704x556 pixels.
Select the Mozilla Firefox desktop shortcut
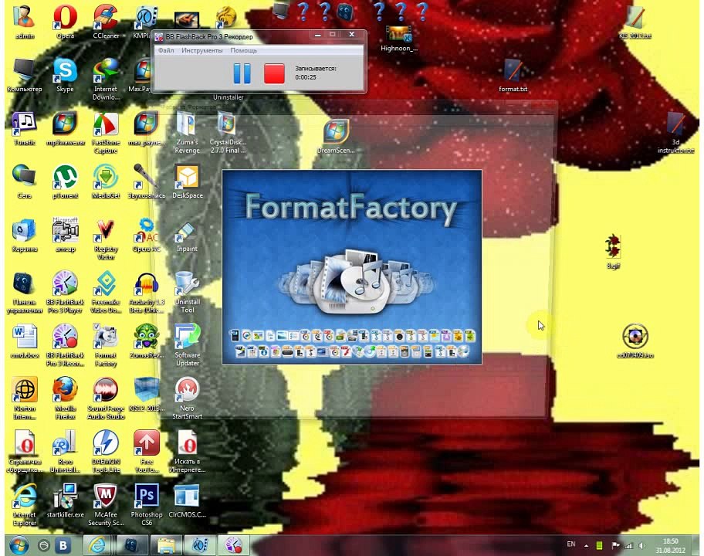pos(65,399)
